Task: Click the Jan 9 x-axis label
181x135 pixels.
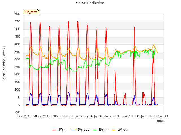Action: point(145,116)
